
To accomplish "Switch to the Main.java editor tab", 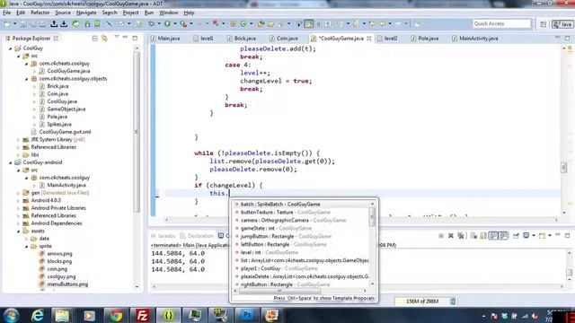I will [x=165, y=38].
